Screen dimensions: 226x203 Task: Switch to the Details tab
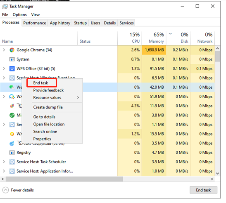pos(110,23)
